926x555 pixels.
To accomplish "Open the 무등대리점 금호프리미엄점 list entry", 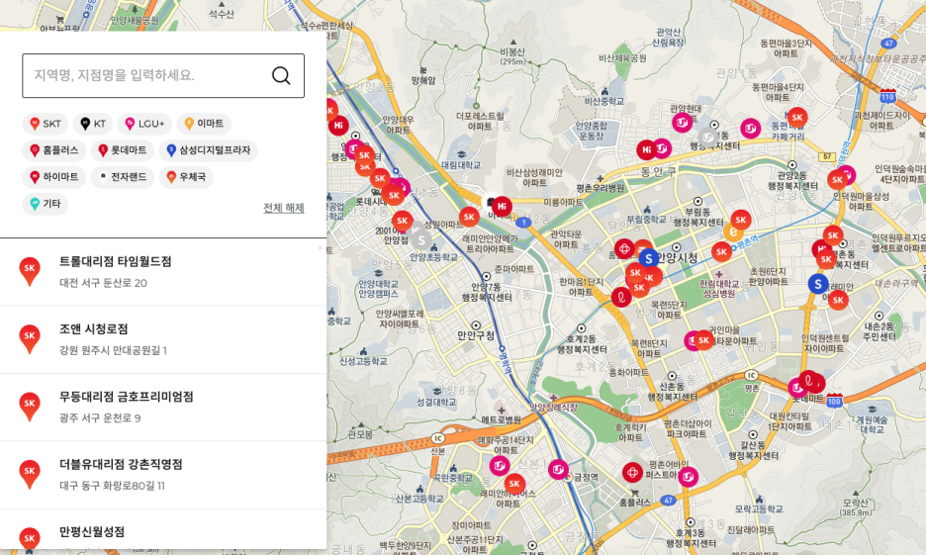I will coord(163,408).
